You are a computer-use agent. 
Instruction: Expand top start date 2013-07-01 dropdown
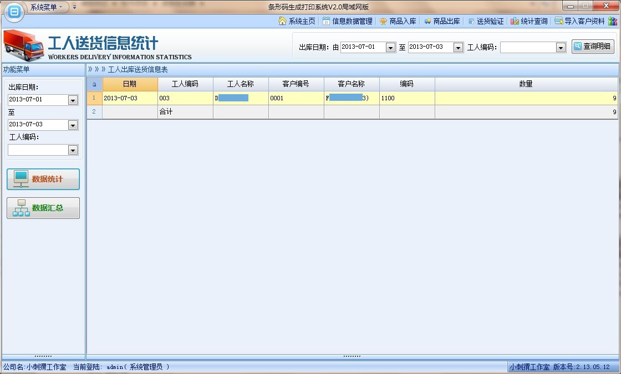point(390,48)
